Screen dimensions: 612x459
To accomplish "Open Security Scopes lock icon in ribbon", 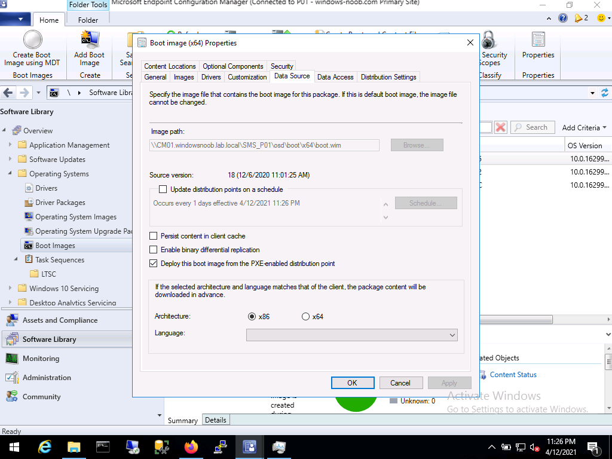I will [x=488, y=40].
